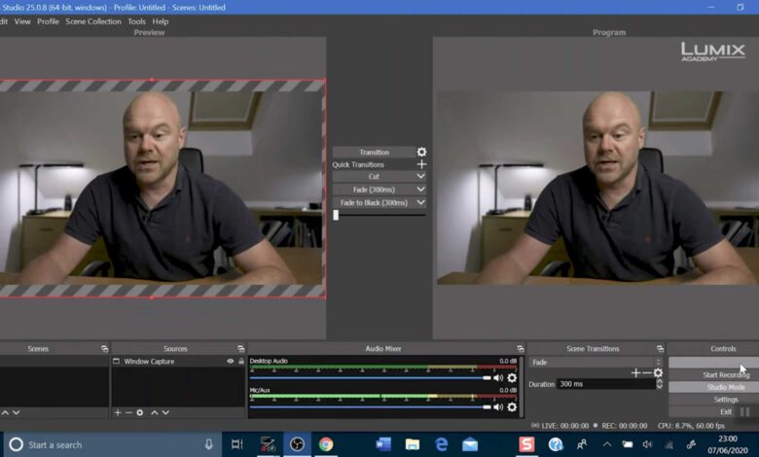
Task: Add a source using the plus icon
Action: click(x=118, y=413)
